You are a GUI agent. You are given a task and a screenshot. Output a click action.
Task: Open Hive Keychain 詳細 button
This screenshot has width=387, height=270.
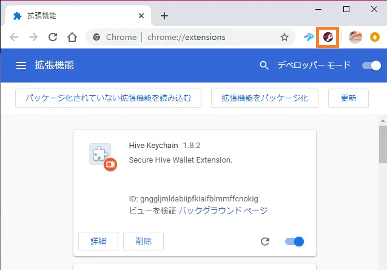click(x=98, y=241)
